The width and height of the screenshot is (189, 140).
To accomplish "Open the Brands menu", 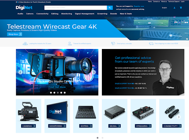I will click(x=114, y=14).
